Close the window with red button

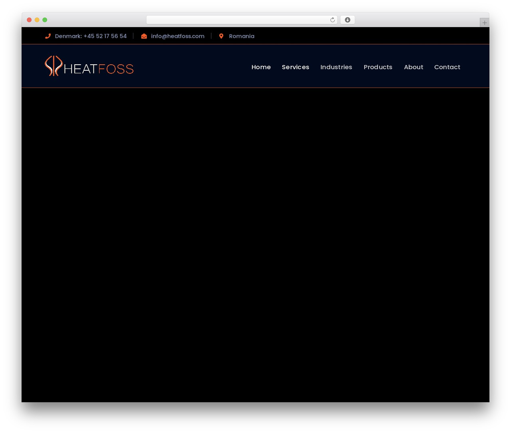coord(29,20)
